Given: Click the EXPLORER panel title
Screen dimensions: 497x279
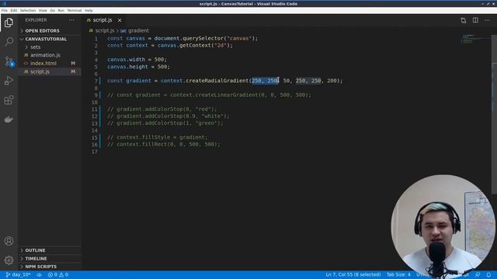Looking at the screenshot, I should pos(36,20).
